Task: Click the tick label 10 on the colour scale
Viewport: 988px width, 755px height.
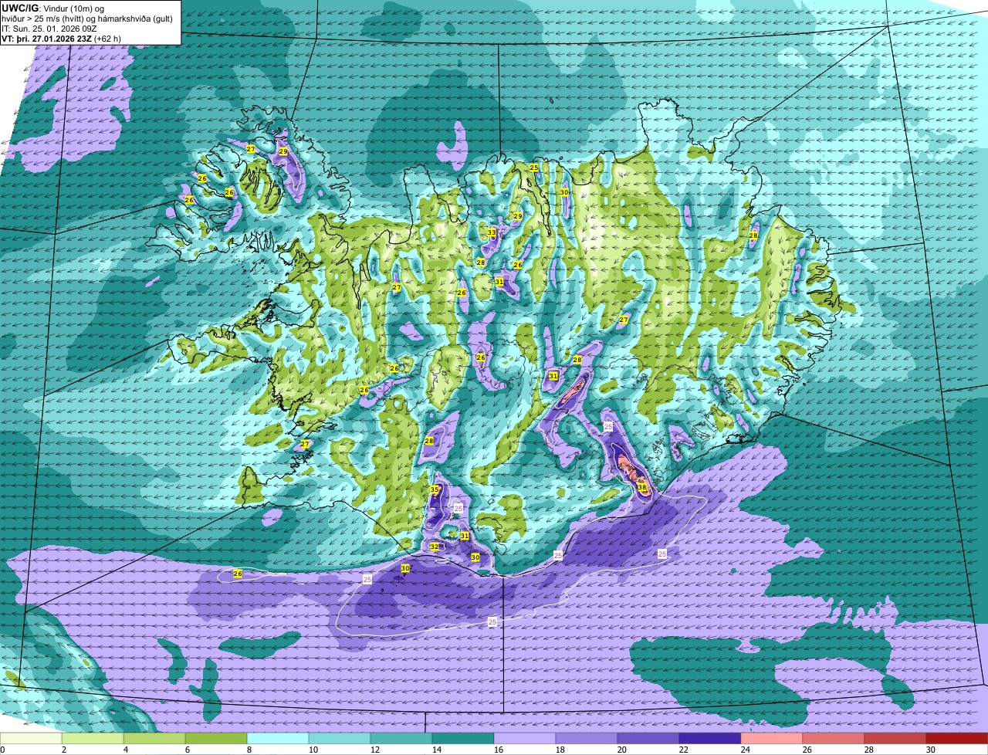Action: (x=312, y=750)
